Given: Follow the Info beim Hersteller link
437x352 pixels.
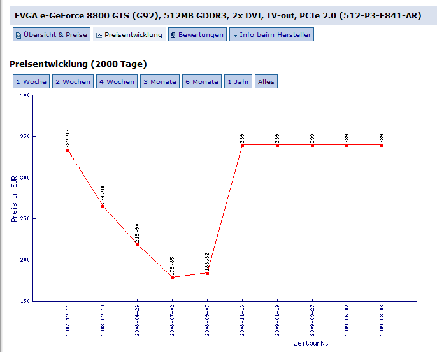Looking at the screenshot, I should [x=271, y=34].
